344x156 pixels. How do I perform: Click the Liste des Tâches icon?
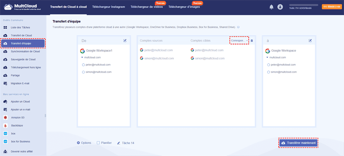click(5, 28)
